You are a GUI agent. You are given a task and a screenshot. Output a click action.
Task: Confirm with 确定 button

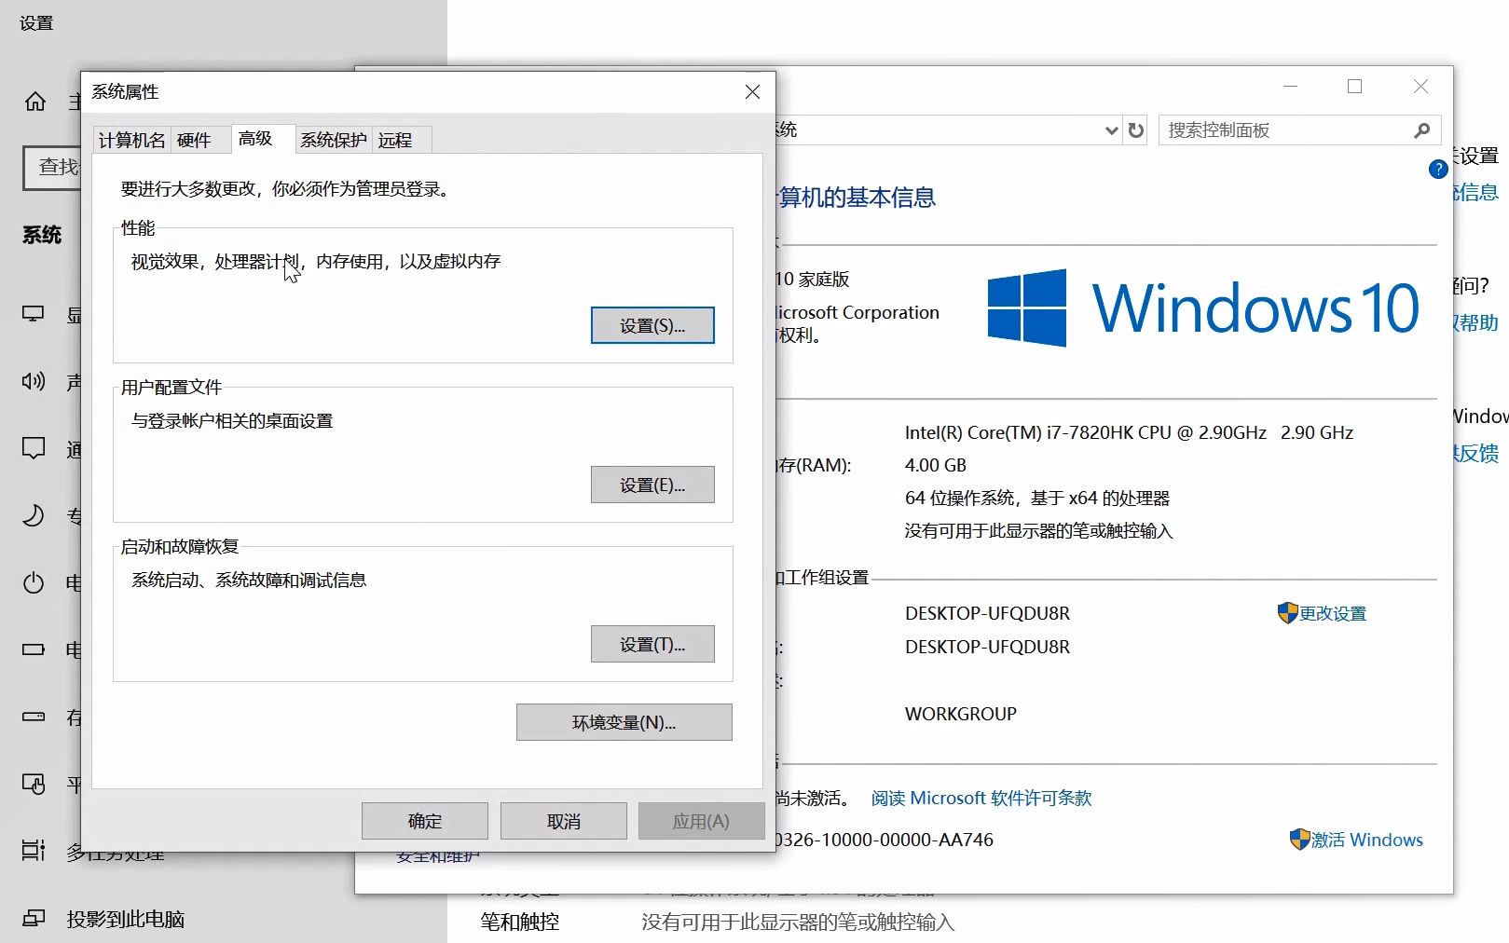coord(425,821)
